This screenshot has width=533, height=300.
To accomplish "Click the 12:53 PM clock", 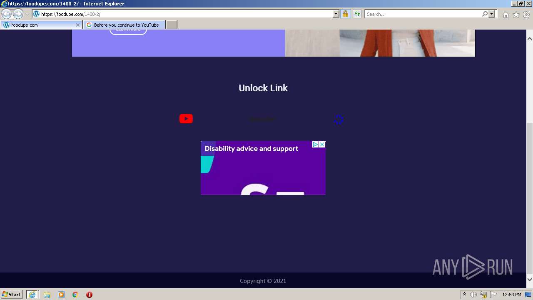I will [x=512, y=295].
